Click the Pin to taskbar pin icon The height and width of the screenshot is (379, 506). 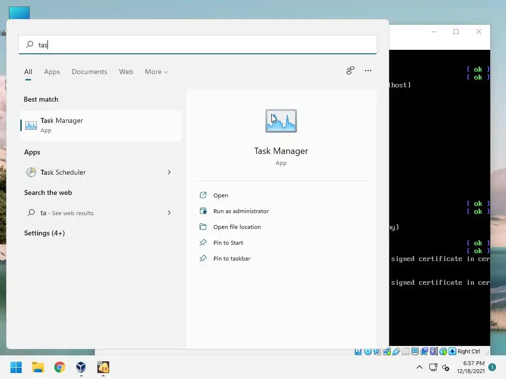203,258
